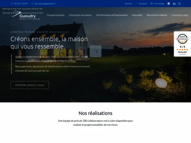Click the headline Créons ensemble, la maison
The height and width of the screenshot is (143, 191).
tap(49, 39)
